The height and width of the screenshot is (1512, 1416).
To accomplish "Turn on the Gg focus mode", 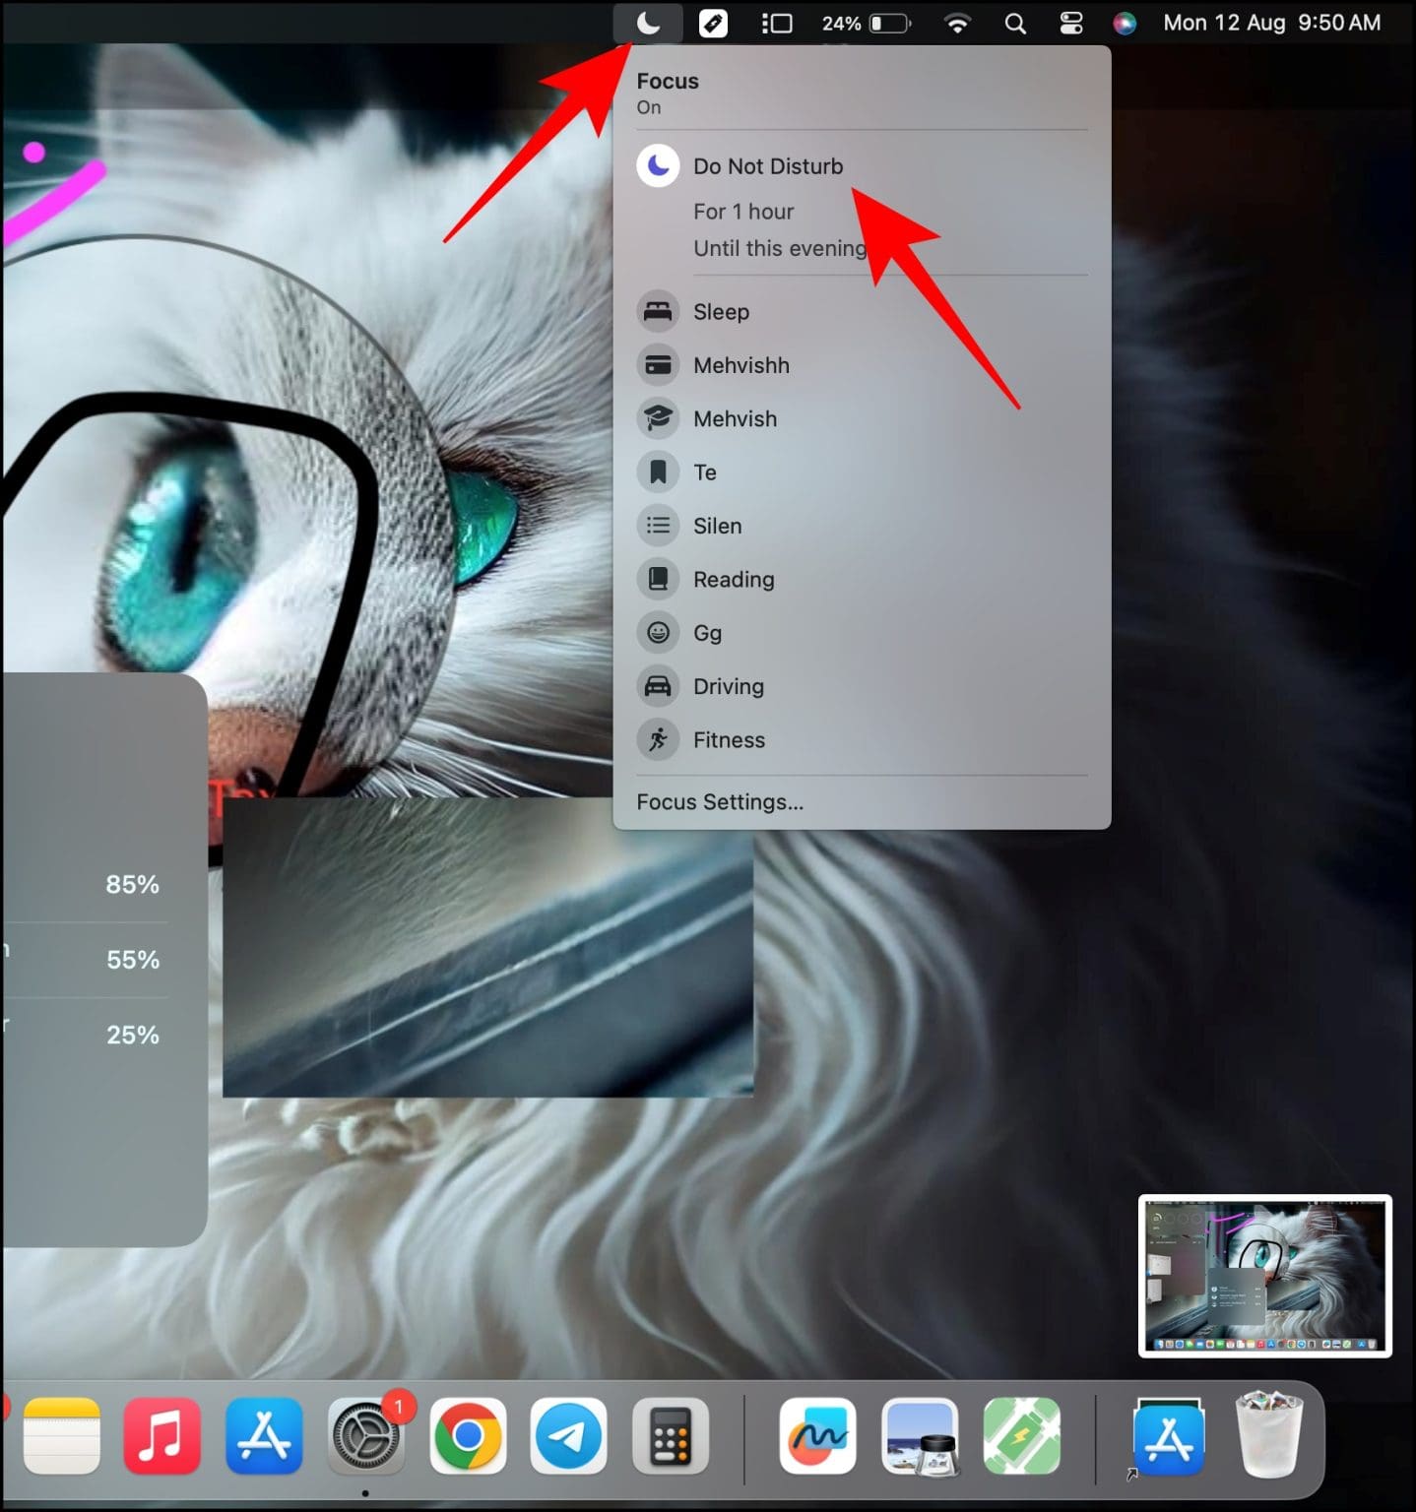I will pos(707,633).
